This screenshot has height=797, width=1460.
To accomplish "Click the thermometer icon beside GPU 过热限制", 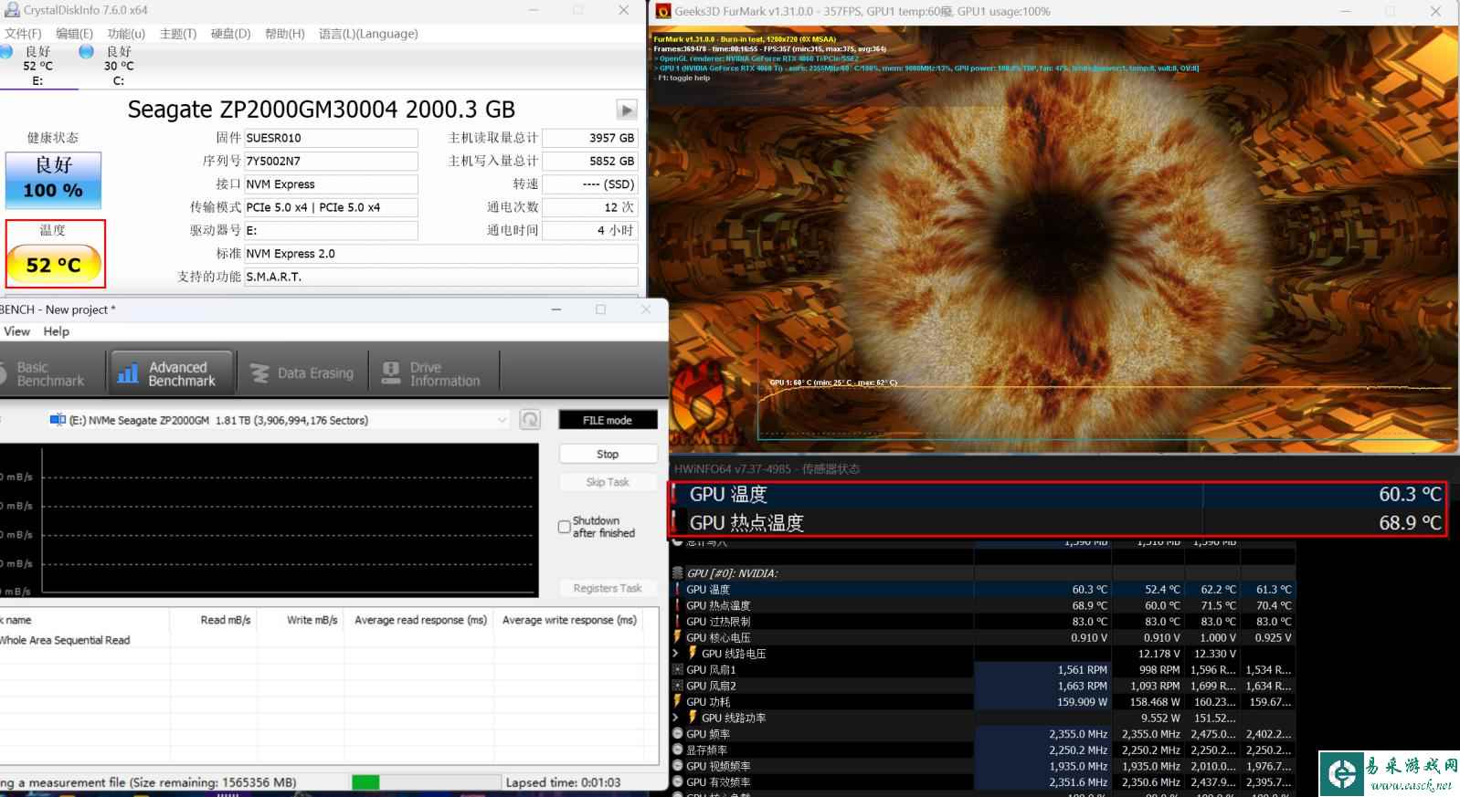I will (677, 622).
